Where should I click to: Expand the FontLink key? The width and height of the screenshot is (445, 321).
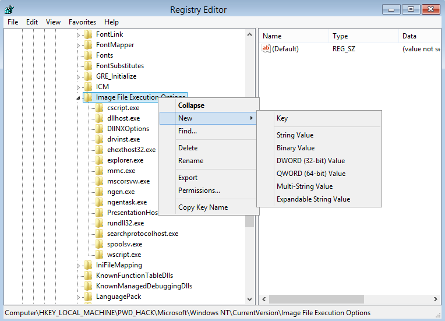[x=78, y=35]
